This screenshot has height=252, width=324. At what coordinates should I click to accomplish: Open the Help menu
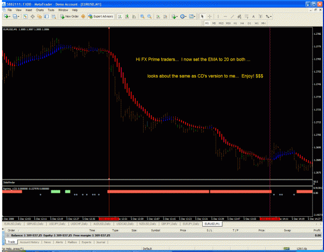75,10
